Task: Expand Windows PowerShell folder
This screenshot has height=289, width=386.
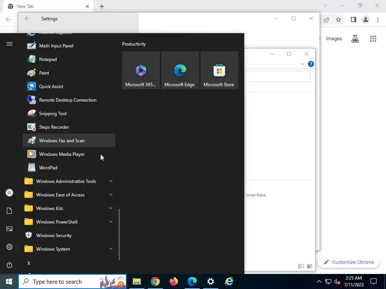Action: [x=69, y=222]
